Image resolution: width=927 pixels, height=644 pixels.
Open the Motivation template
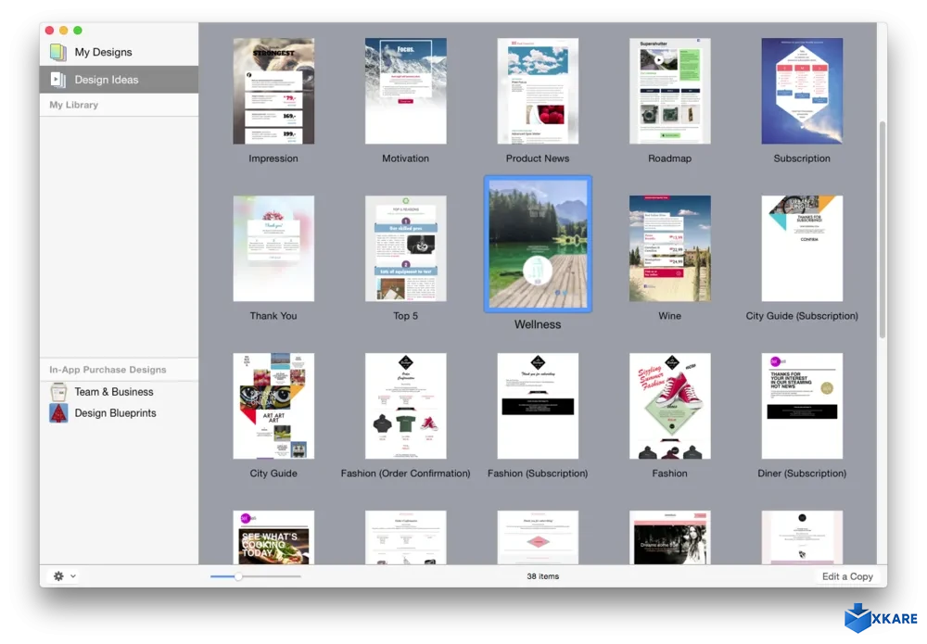[x=405, y=90]
